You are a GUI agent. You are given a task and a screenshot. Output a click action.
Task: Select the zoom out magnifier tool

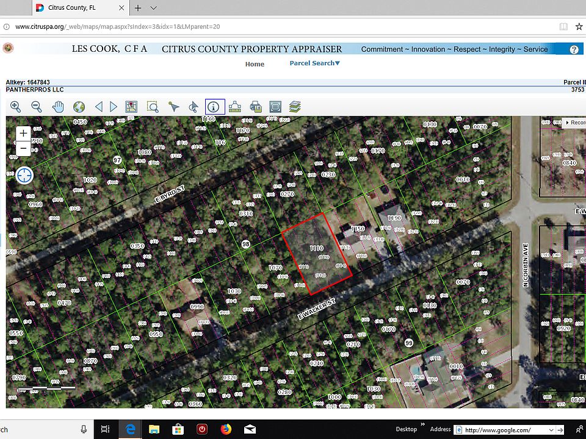tap(36, 107)
